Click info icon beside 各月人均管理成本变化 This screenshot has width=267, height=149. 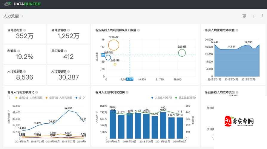click(237, 30)
